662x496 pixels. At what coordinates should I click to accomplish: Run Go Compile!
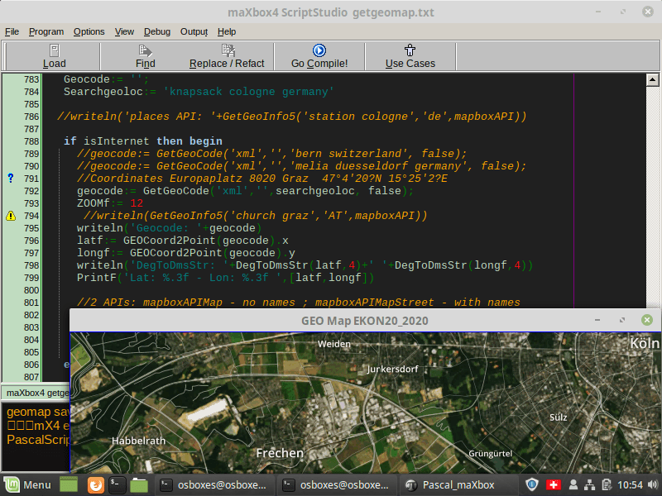[319, 56]
